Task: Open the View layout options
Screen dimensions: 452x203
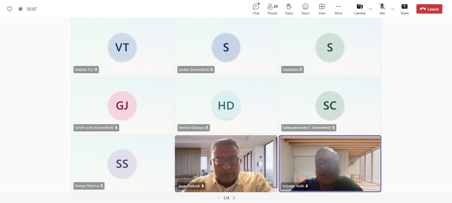Action: pyautogui.click(x=322, y=9)
